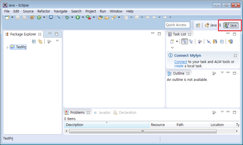The width and height of the screenshot is (243, 145).
Task: Click the New wizard toolbar icon
Action: click(x=7, y=17)
